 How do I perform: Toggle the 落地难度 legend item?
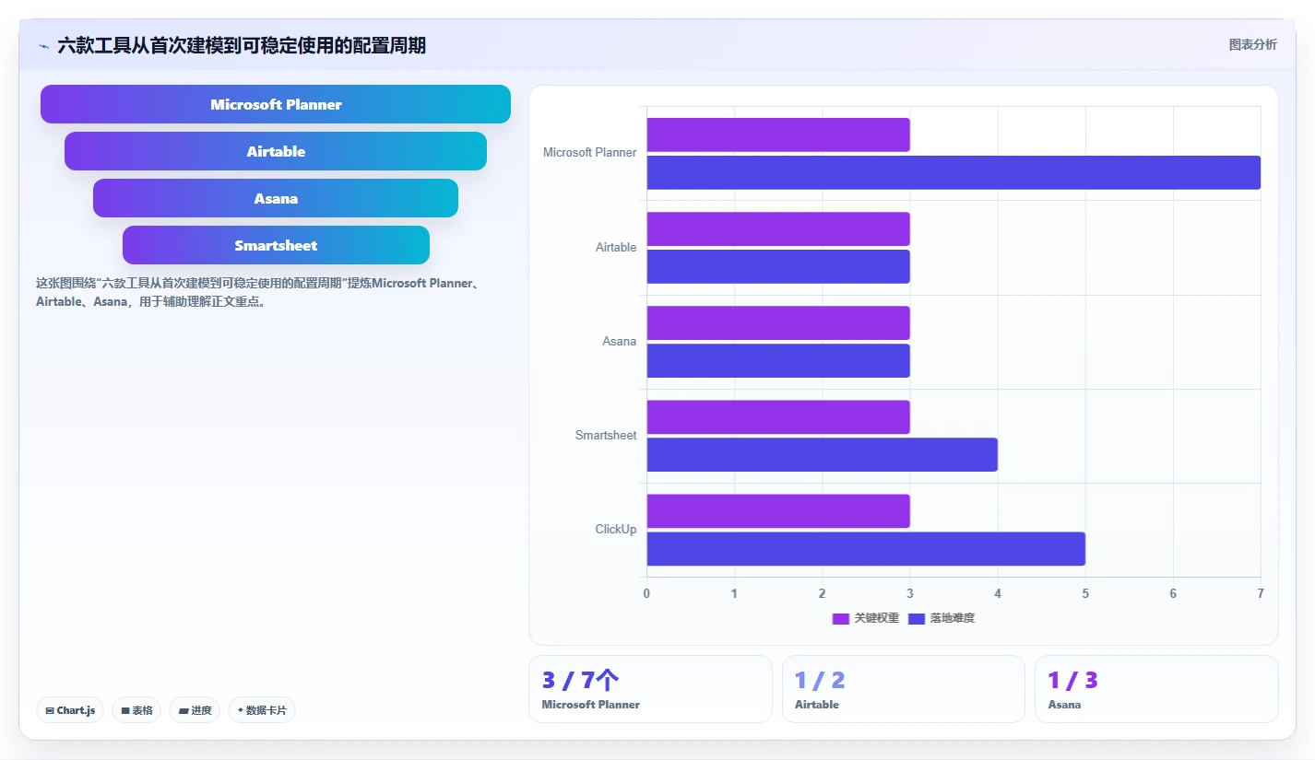click(942, 618)
